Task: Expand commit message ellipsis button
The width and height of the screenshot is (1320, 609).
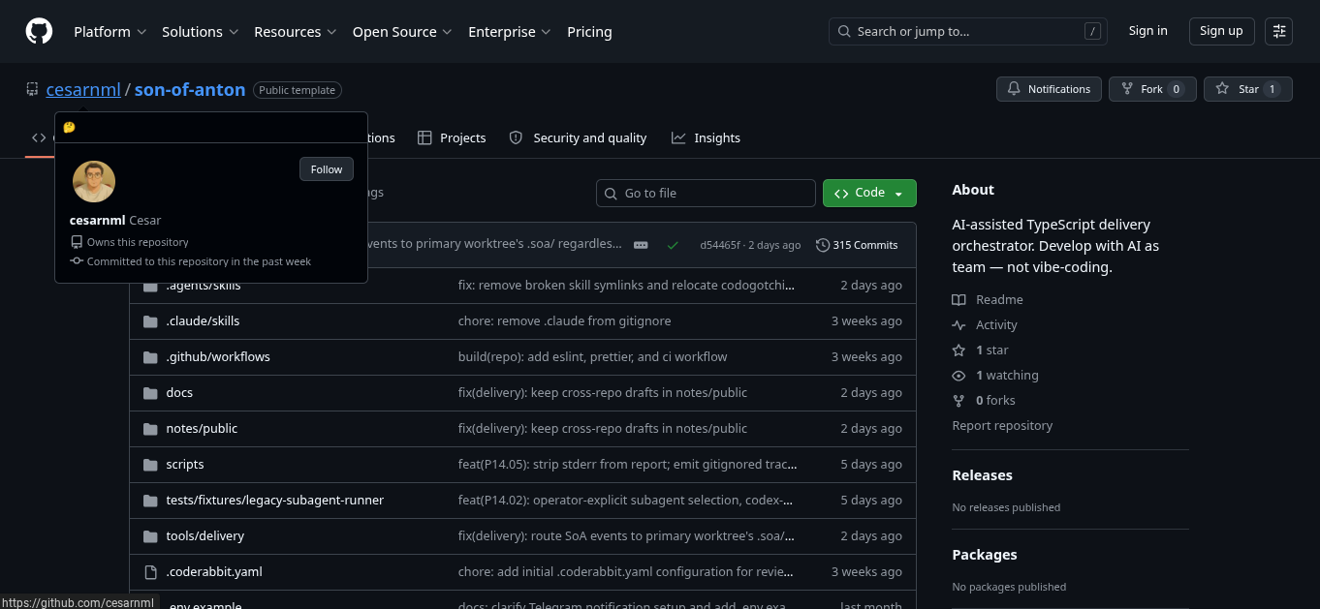Action: 641,245
